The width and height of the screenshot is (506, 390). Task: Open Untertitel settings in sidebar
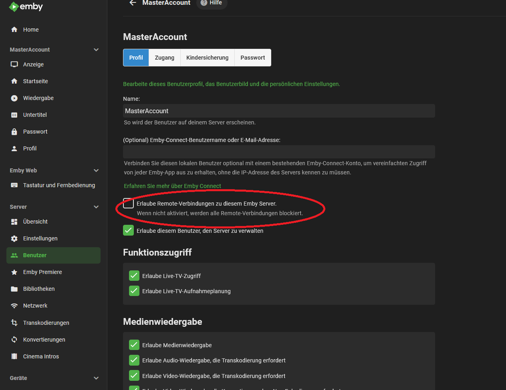coord(53,115)
